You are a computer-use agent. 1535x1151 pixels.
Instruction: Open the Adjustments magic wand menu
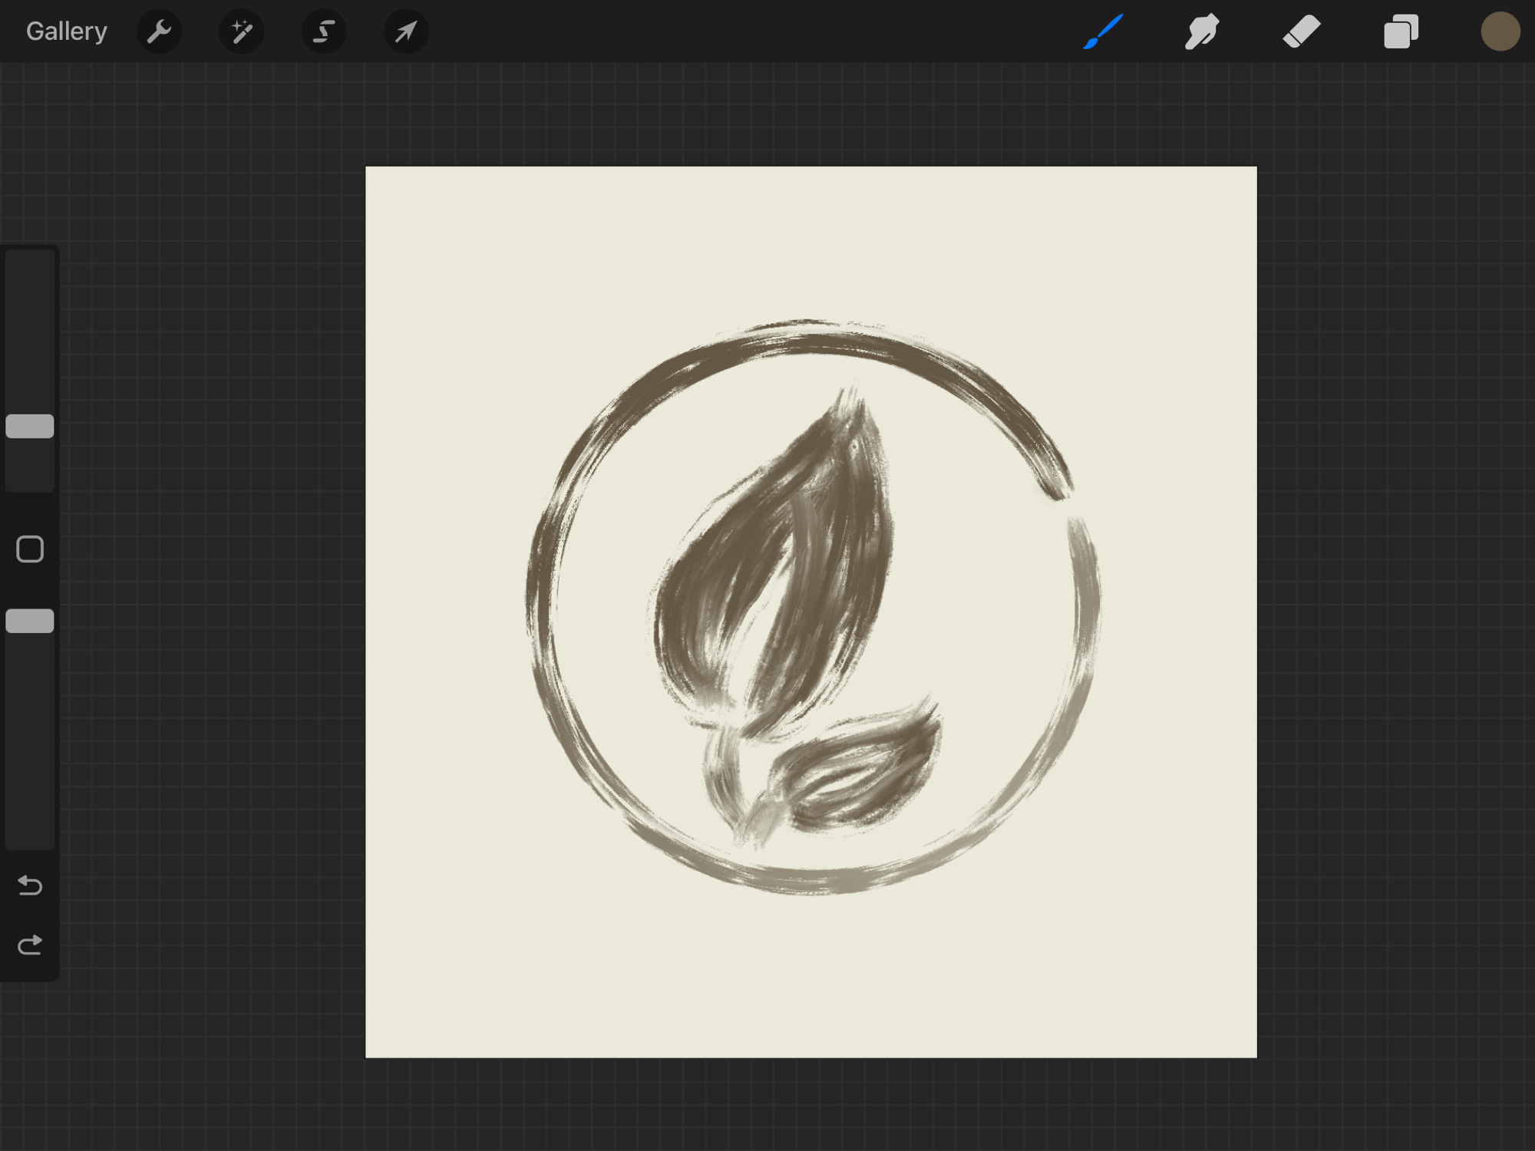[241, 31]
